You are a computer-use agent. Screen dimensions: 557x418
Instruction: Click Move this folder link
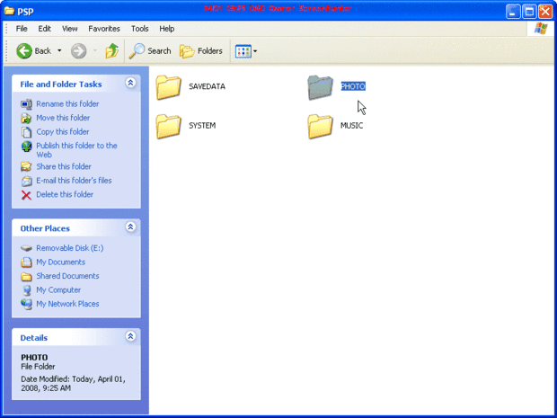(63, 118)
